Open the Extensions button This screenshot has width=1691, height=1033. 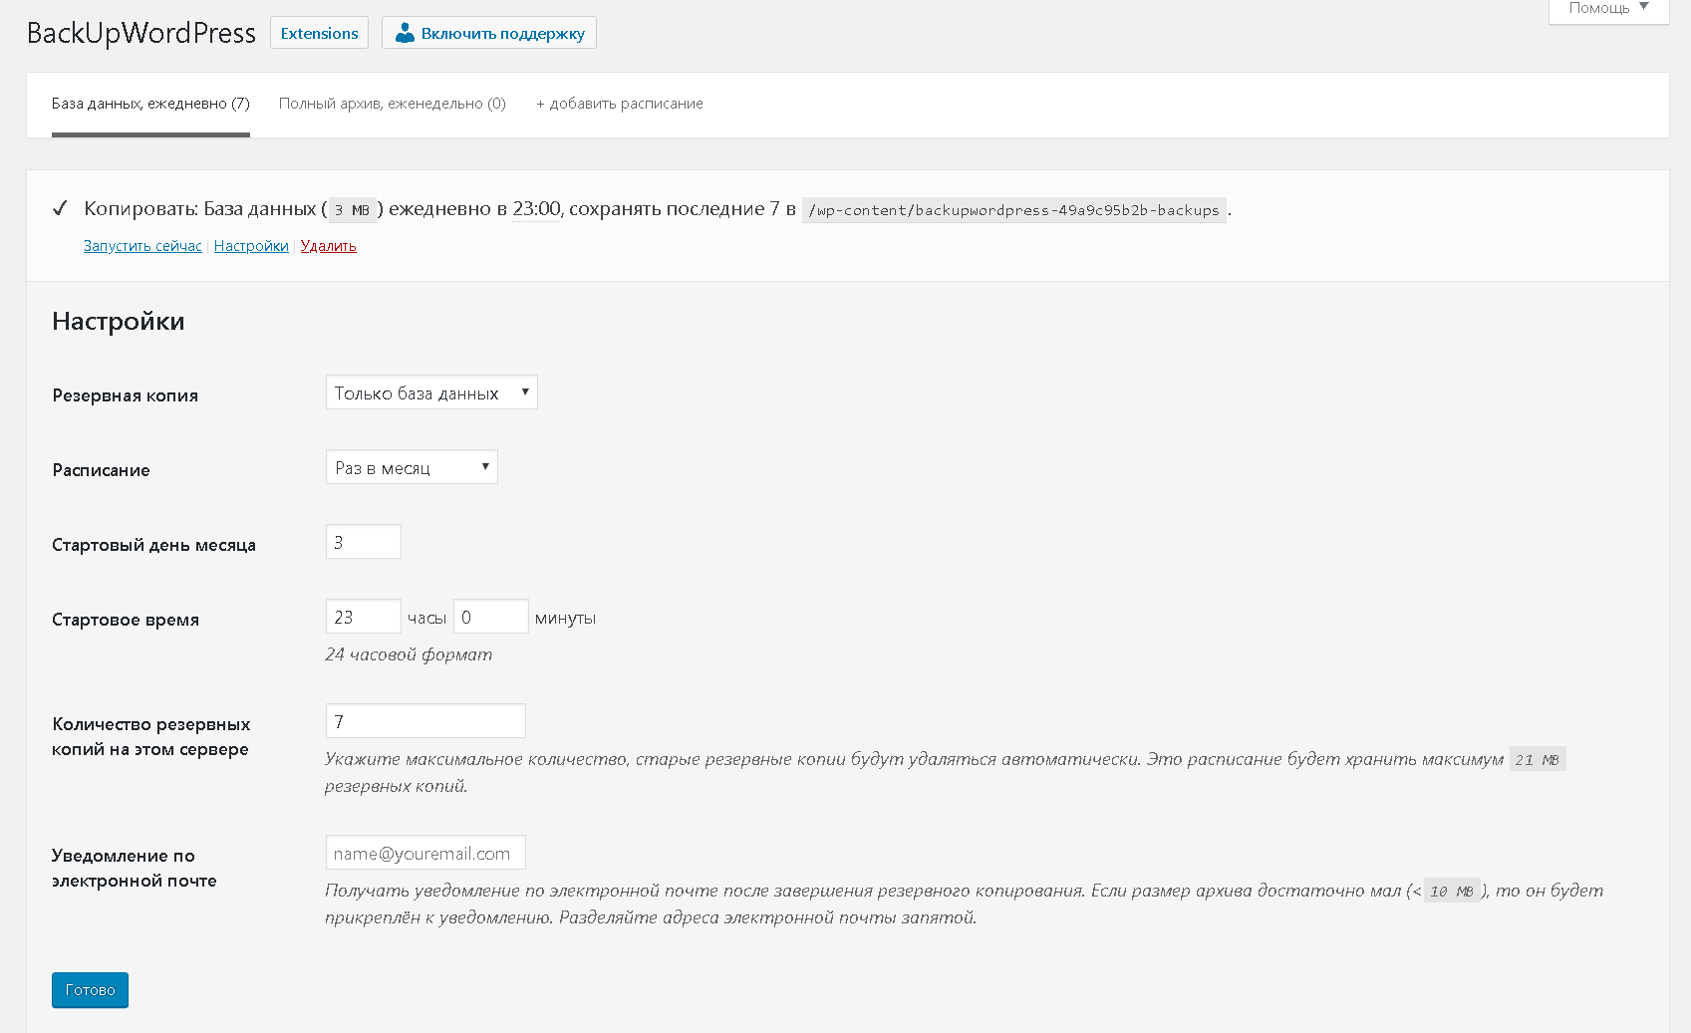(x=319, y=33)
